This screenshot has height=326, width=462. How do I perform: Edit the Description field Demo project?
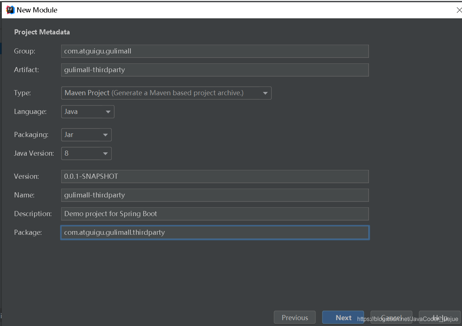coord(215,214)
